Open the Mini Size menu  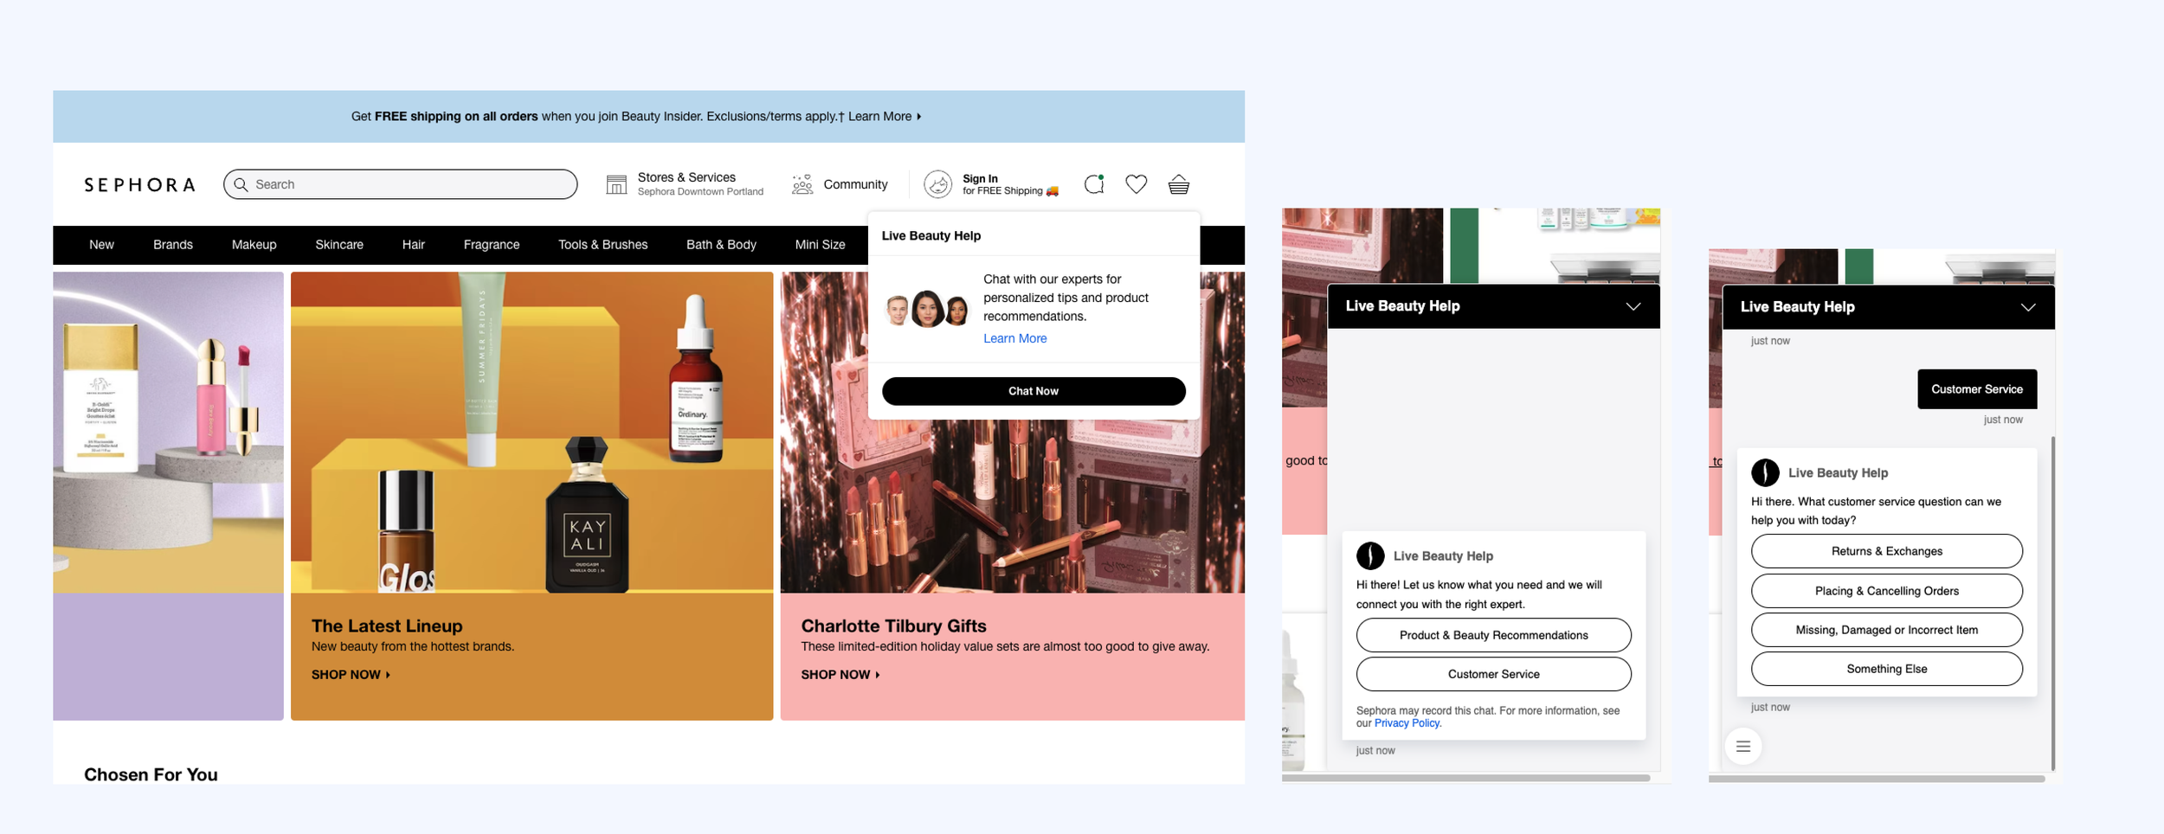(x=820, y=245)
